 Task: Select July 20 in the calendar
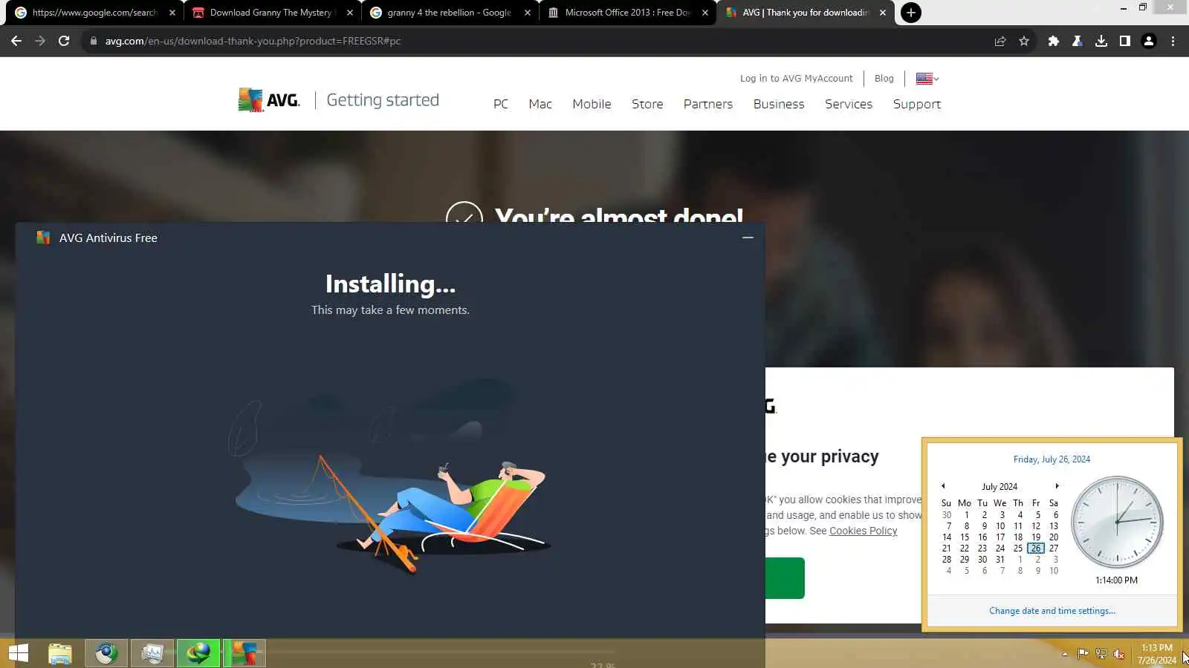(1054, 537)
